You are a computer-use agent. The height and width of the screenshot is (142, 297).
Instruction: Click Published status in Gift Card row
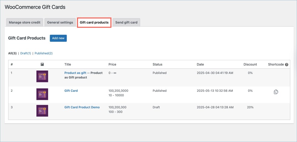[x=159, y=91]
